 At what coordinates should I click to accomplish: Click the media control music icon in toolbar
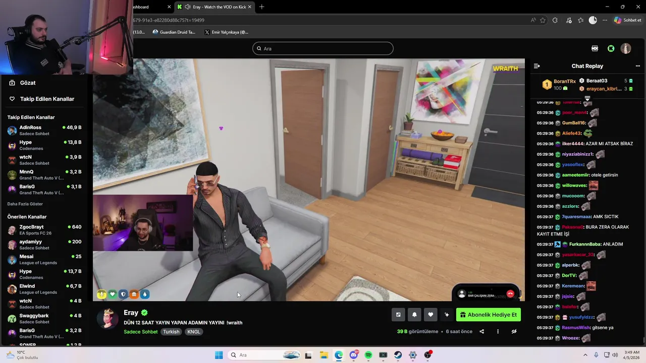point(569,20)
